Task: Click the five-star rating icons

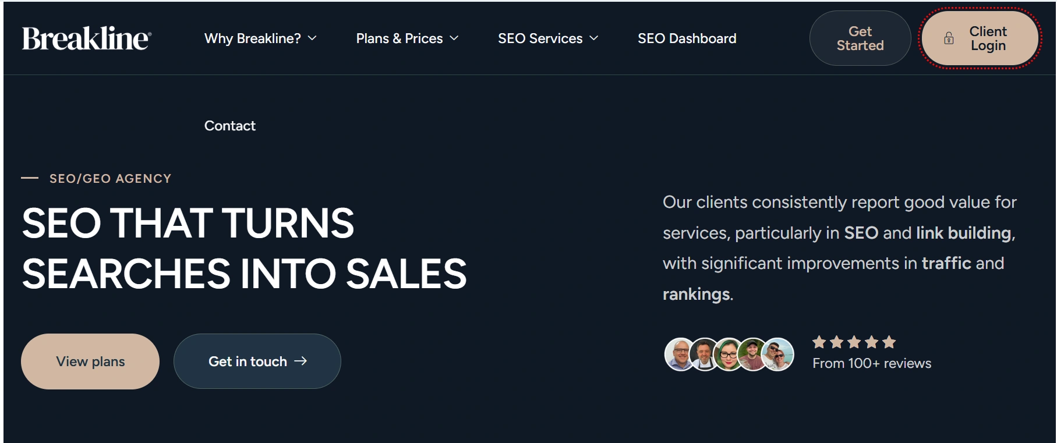Action: coord(854,342)
